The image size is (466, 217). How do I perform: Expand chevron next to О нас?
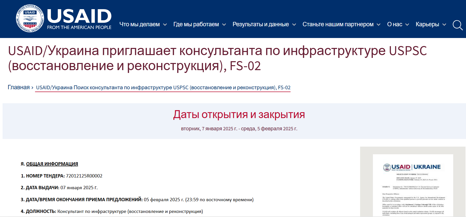407,25
